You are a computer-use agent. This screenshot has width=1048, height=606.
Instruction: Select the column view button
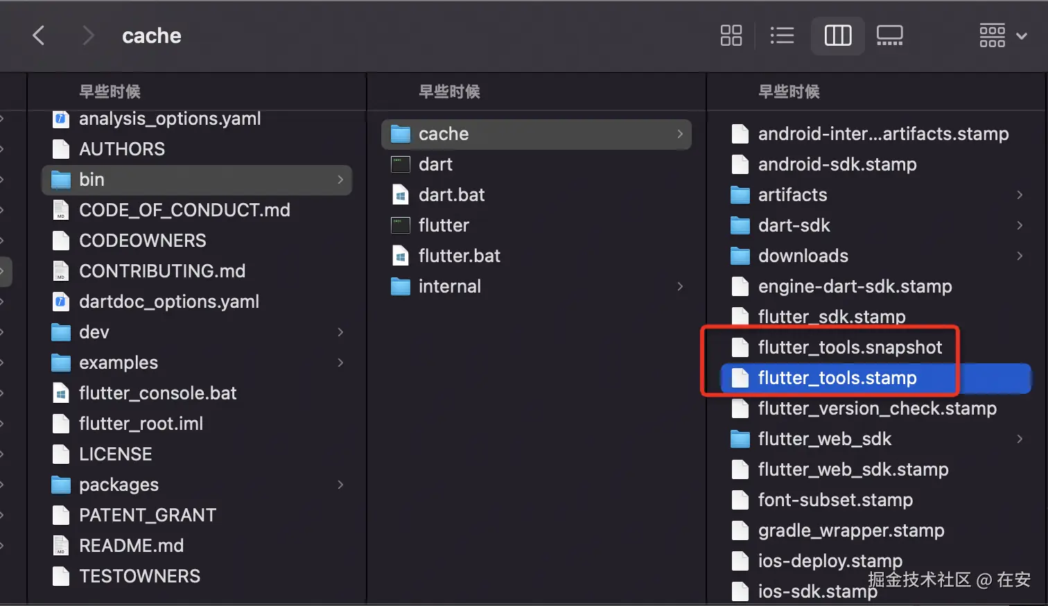coord(837,35)
